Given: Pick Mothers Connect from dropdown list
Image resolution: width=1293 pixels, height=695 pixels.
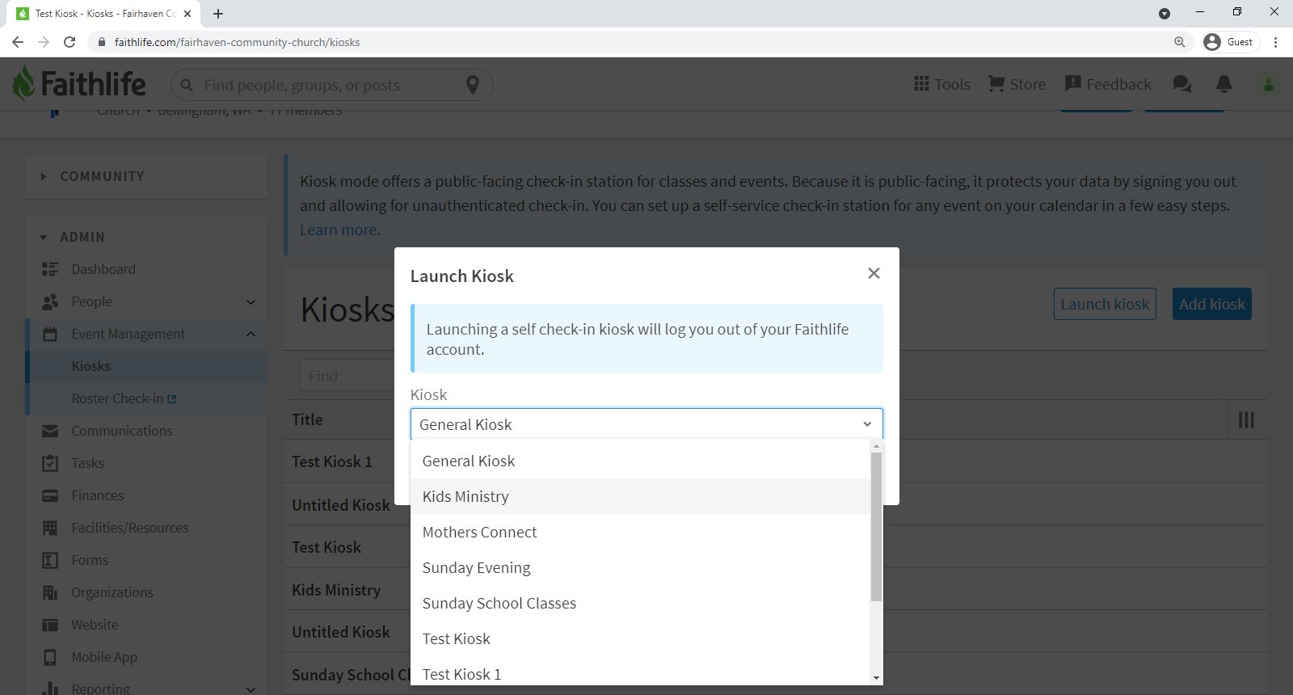Looking at the screenshot, I should pos(640,532).
